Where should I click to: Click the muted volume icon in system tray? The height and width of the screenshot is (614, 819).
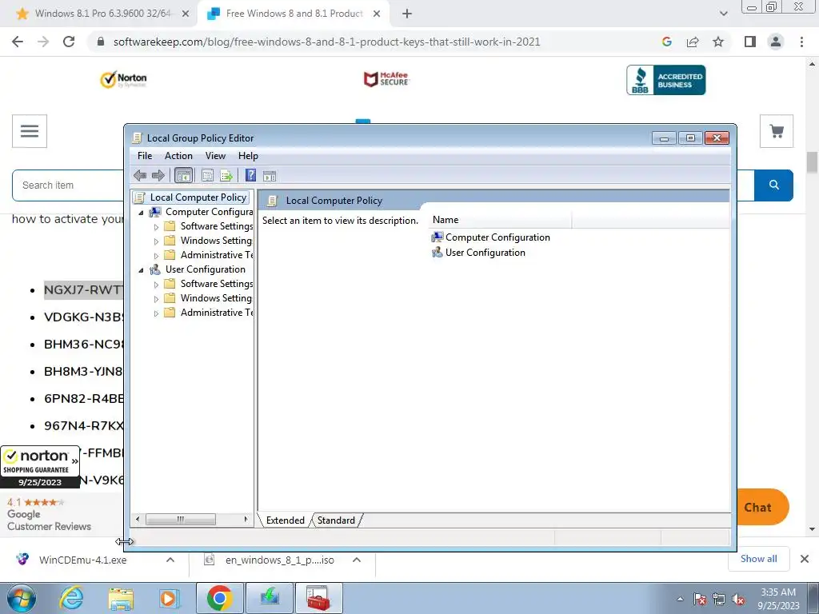738,600
